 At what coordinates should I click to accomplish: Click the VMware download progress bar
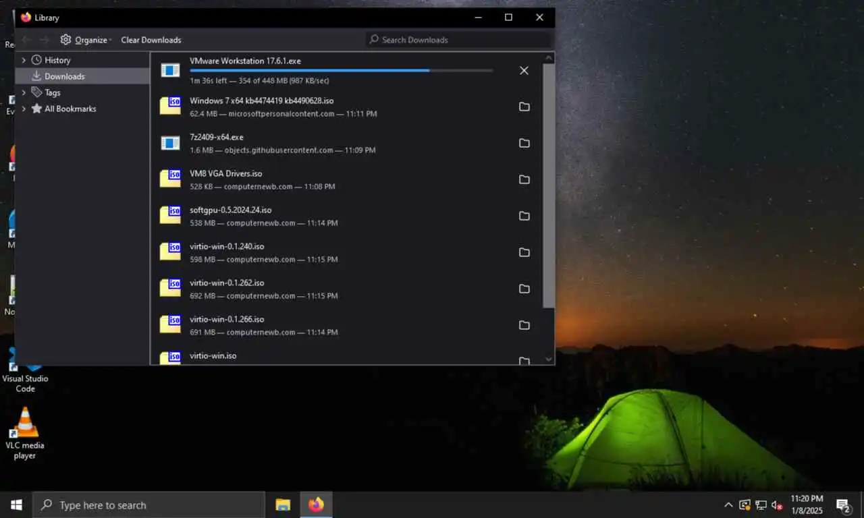341,70
